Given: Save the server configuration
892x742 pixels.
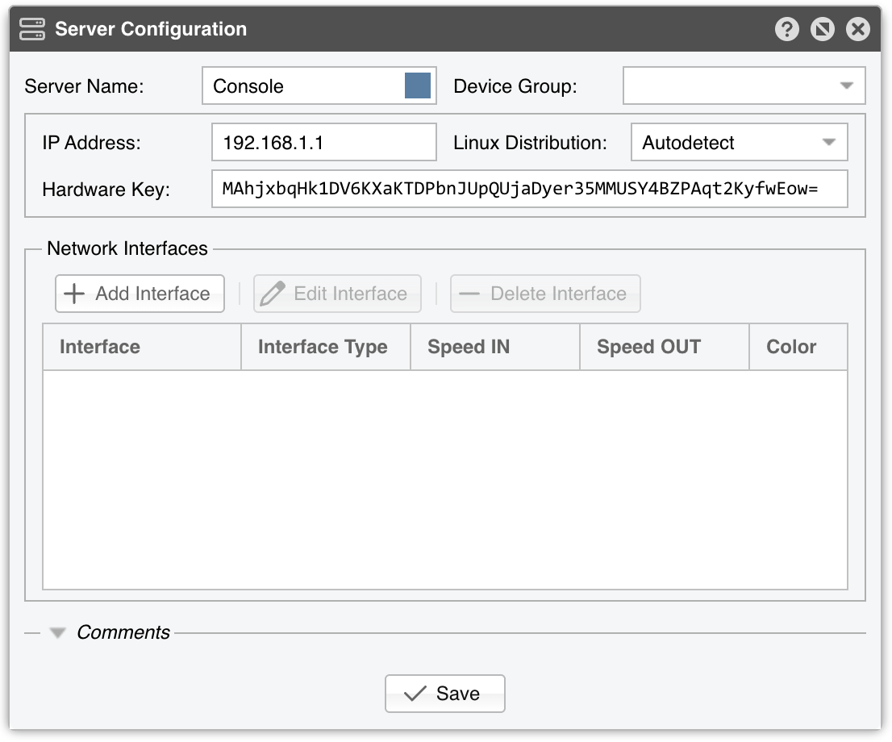Looking at the screenshot, I should pyautogui.click(x=445, y=694).
